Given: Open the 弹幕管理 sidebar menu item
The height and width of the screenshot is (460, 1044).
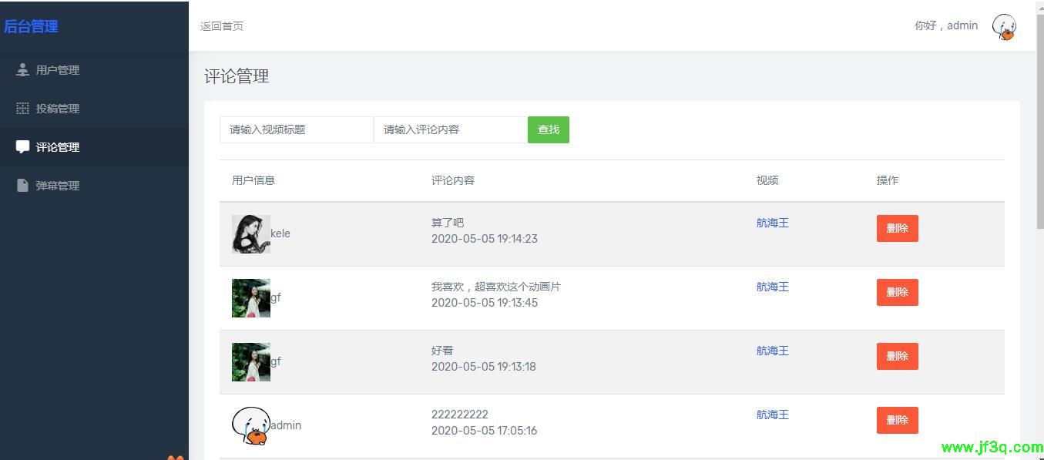Looking at the screenshot, I should [57, 186].
